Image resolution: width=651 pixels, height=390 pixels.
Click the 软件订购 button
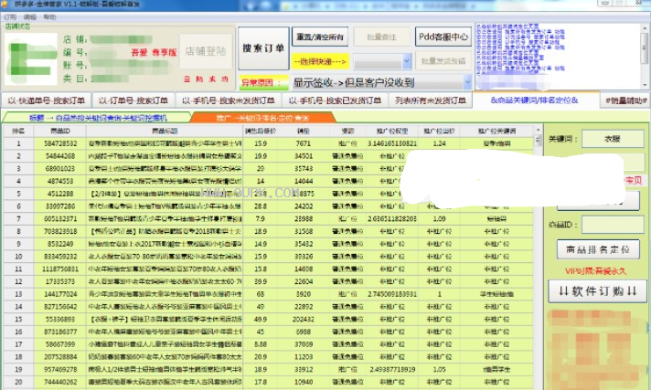click(x=597, y=291)
